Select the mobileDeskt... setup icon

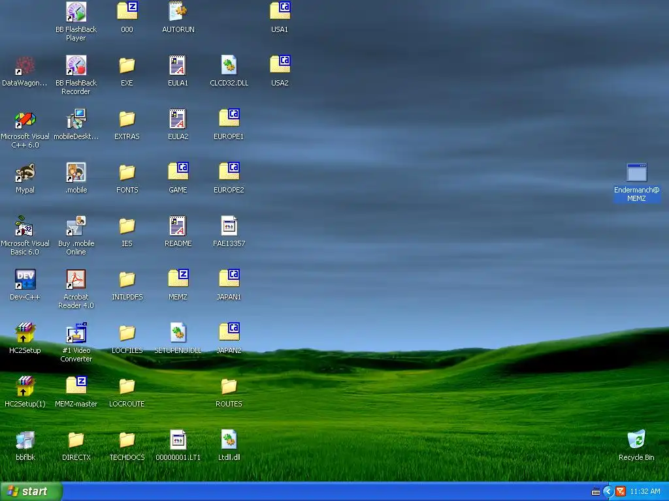(76, 119)
